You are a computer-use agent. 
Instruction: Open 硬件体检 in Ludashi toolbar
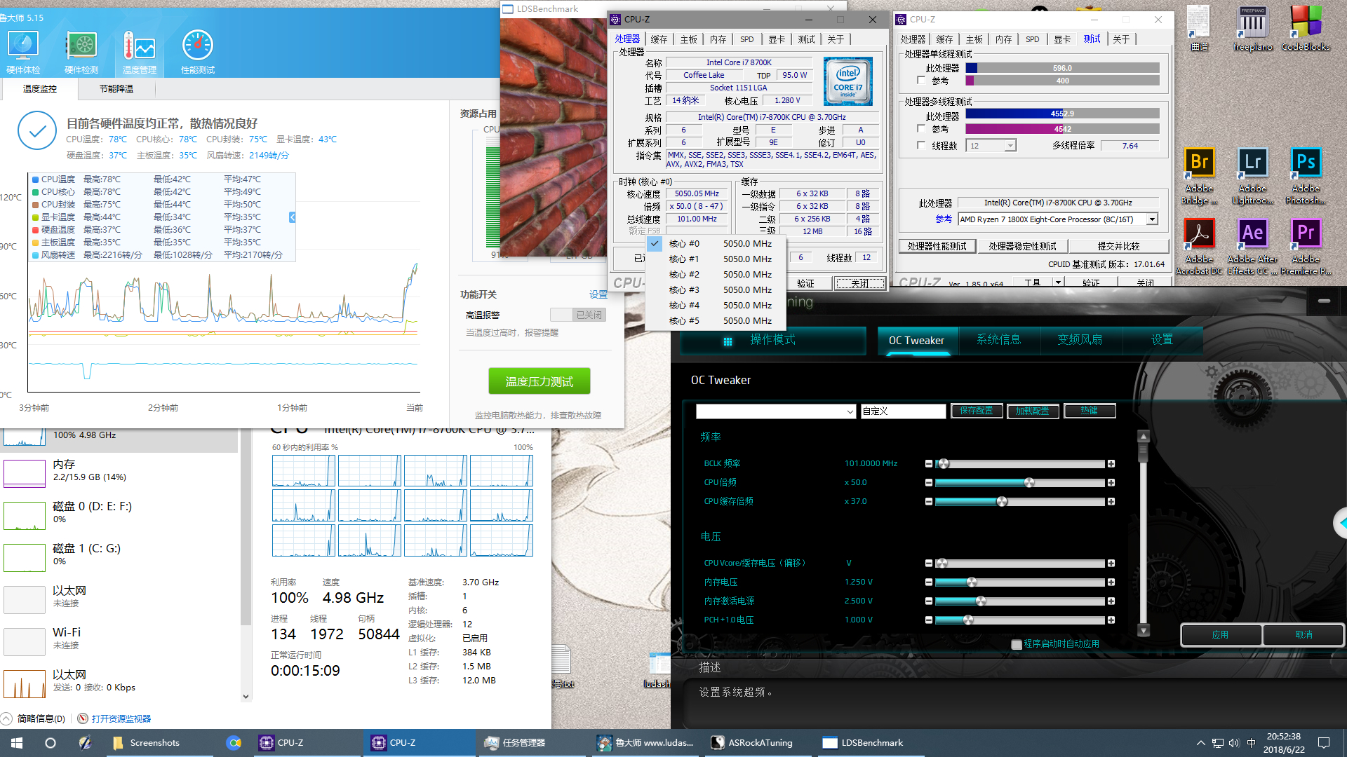pos(23,53)
